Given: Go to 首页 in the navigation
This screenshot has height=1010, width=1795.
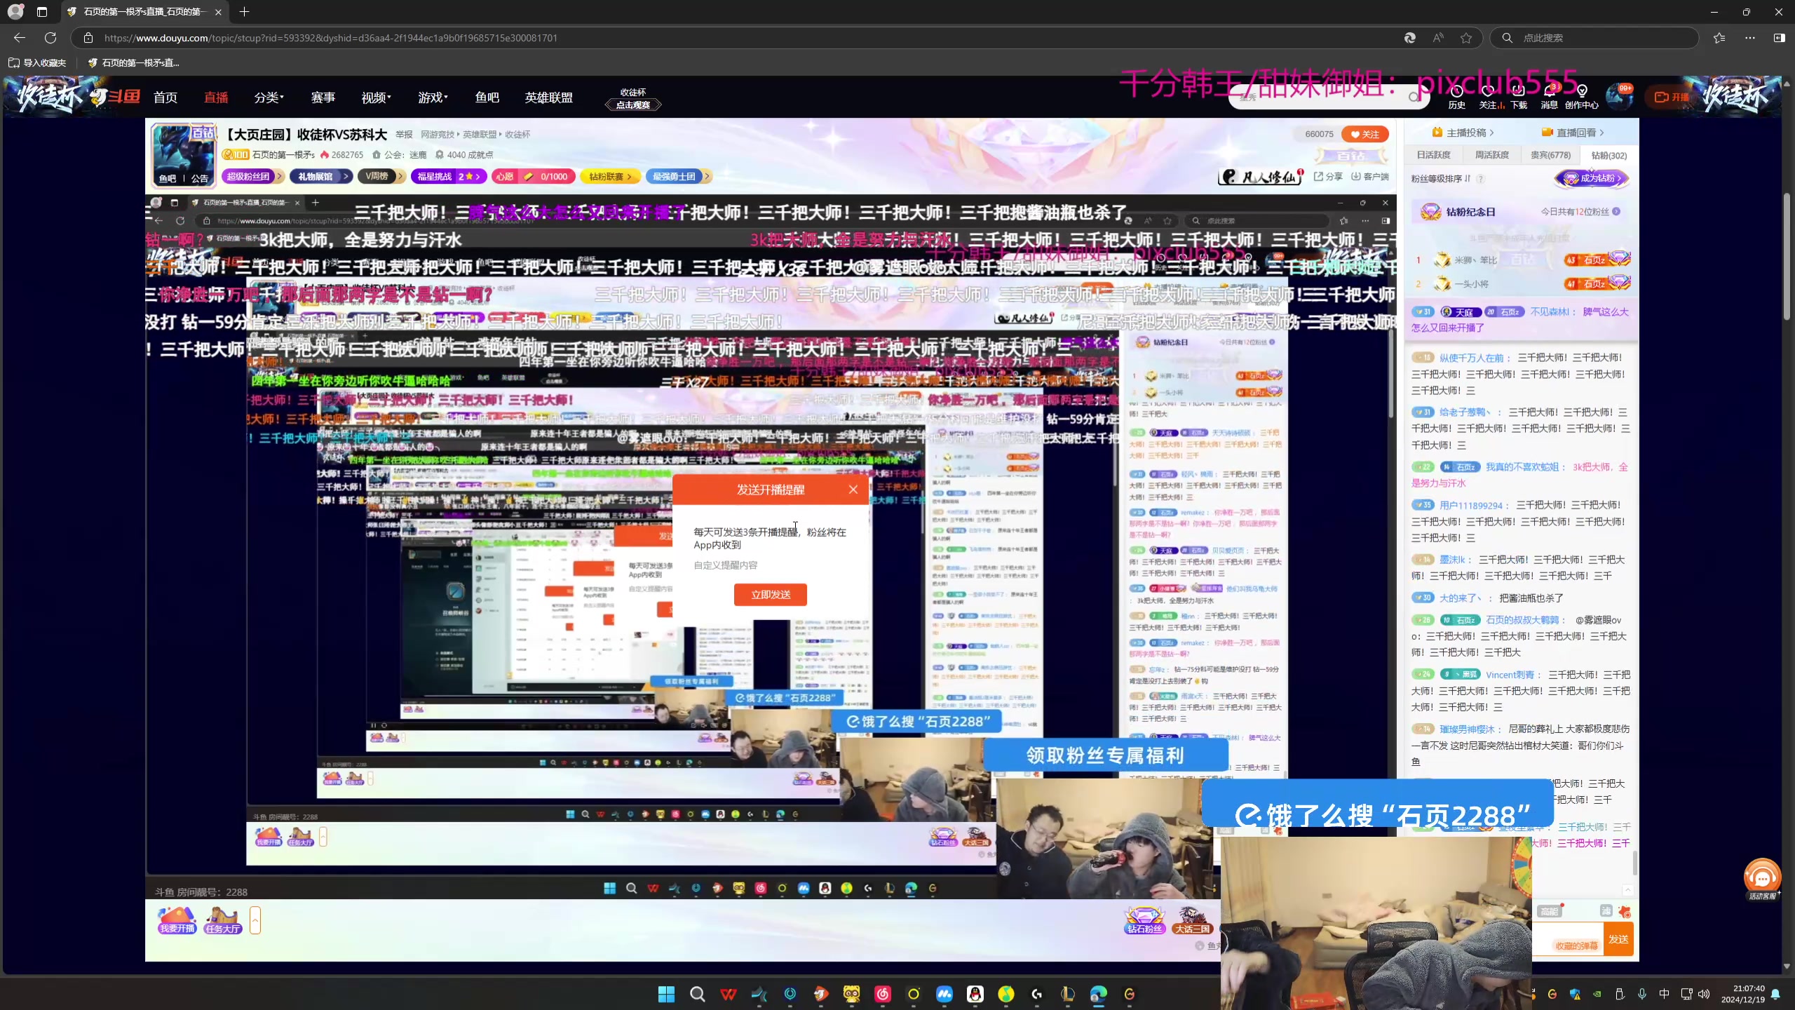Looking at the screenshot, I should (165, 97).
